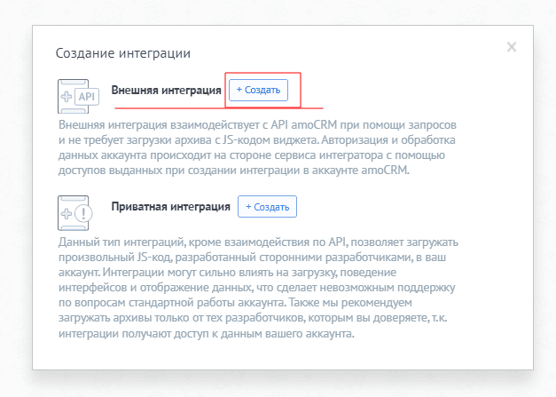Create an external integration (Внешняя интеграция)

(259, 91)
